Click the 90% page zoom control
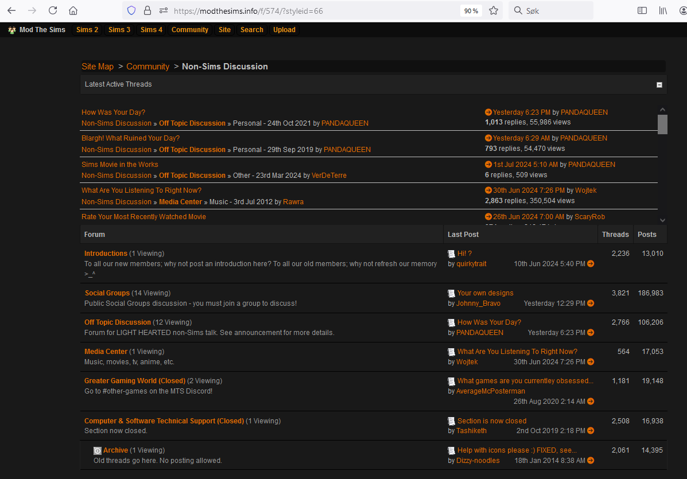The height and width of the screenshot is (479, 687). tap(471, 10)
